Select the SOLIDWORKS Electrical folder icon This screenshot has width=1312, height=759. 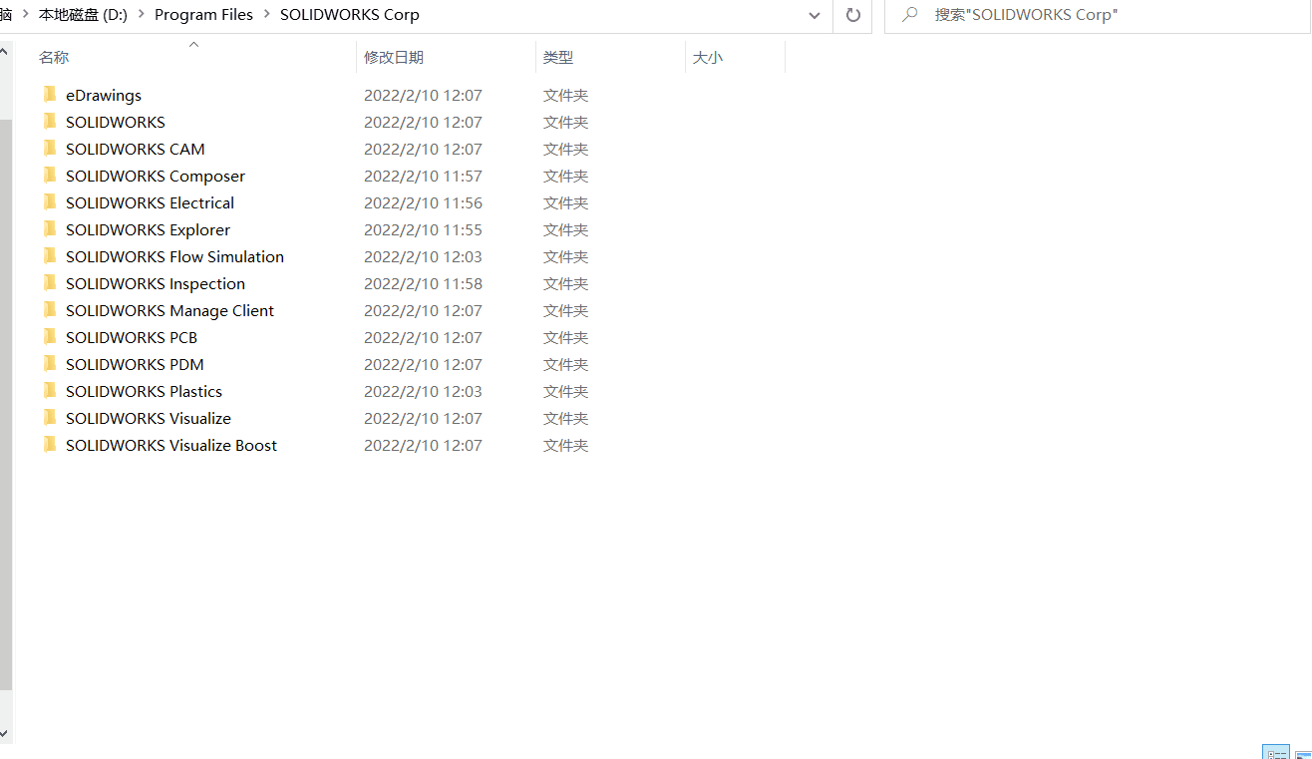(x=50, y=202)
